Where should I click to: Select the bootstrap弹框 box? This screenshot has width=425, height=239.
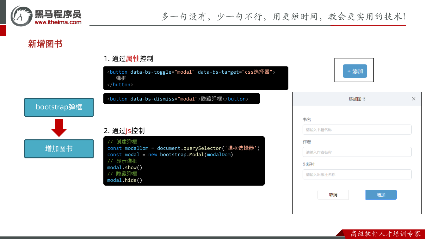pos(59,107)
